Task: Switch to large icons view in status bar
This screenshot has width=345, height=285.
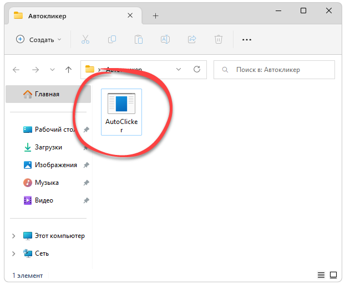Action: [x=334, y=275]
